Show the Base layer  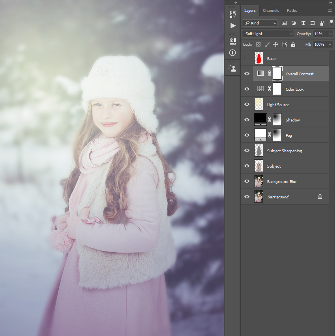pyautogui.click(x=247, y=58)
